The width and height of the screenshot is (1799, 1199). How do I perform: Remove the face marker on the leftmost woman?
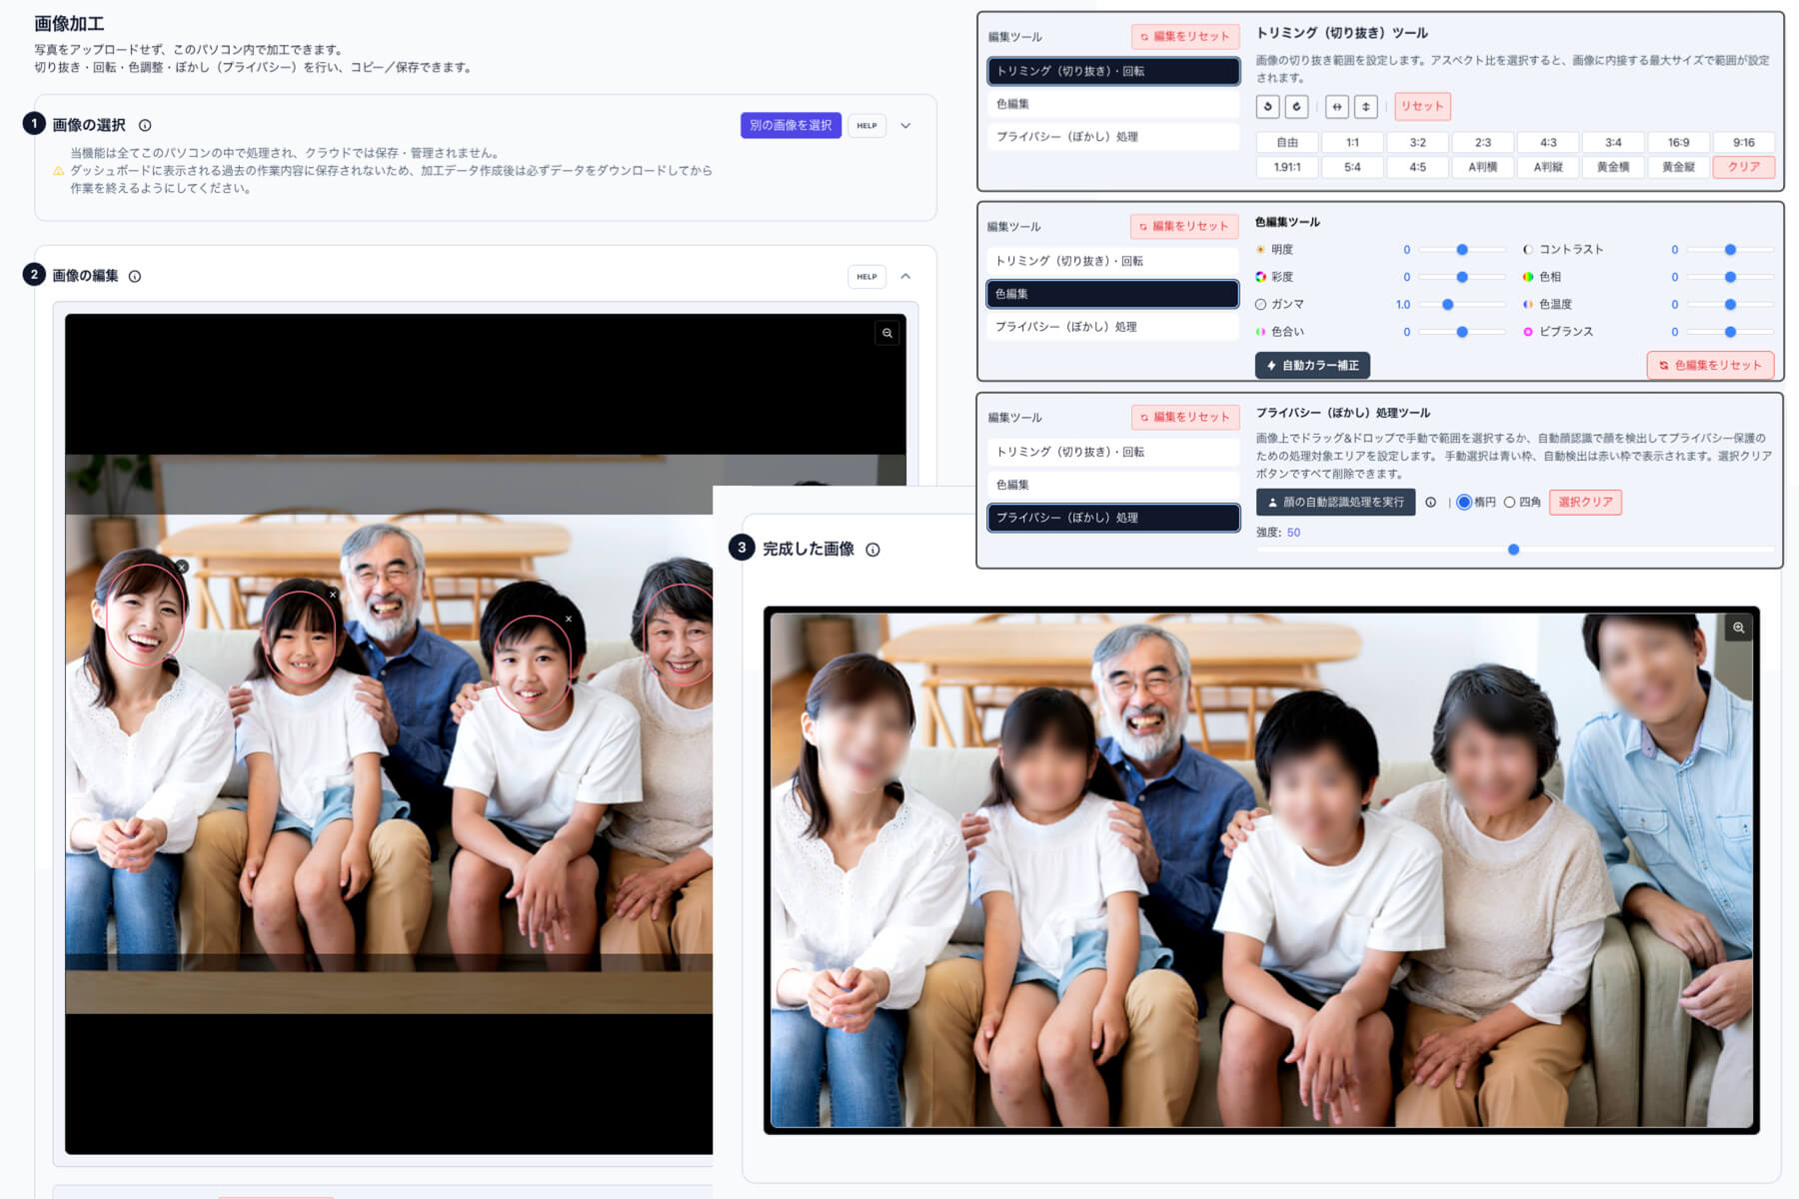coord(182,567)
